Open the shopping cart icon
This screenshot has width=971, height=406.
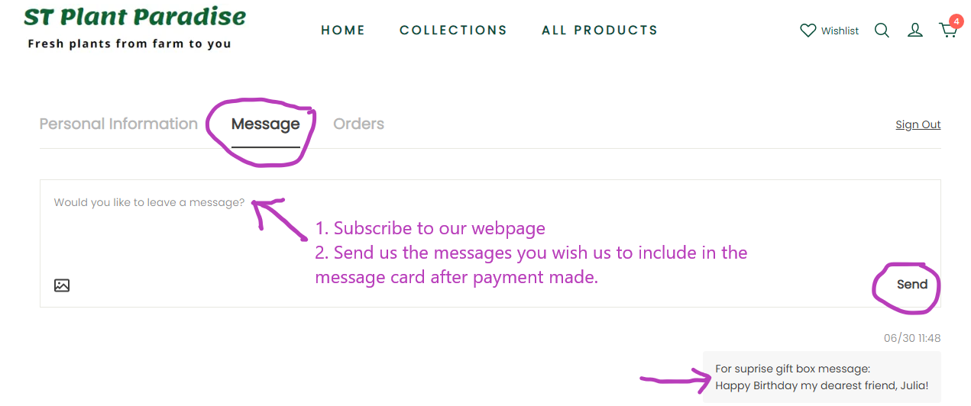click(947, 31)
